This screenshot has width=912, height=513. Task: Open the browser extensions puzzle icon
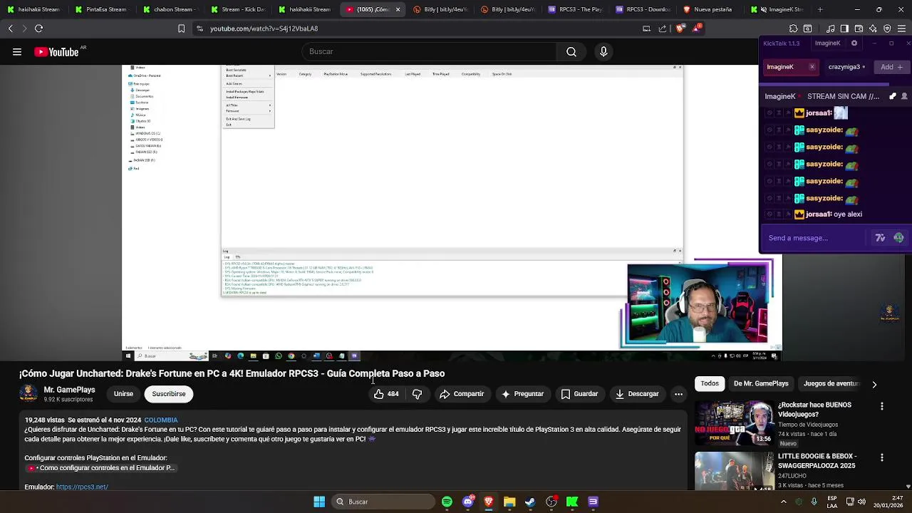pyautogui.click(x=794, y=28)
